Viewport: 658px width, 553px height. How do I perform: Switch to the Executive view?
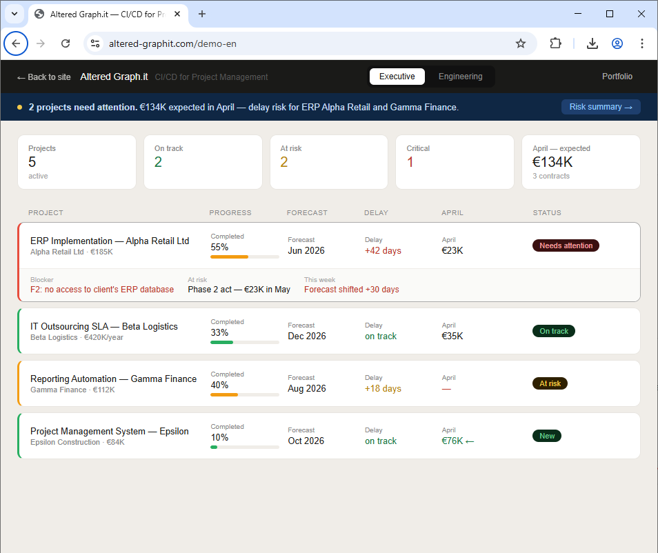tap(397, 77)
